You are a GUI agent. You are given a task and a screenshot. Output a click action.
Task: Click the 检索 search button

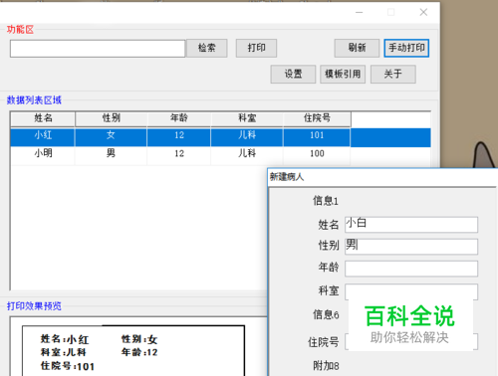[x=207, y=48]
